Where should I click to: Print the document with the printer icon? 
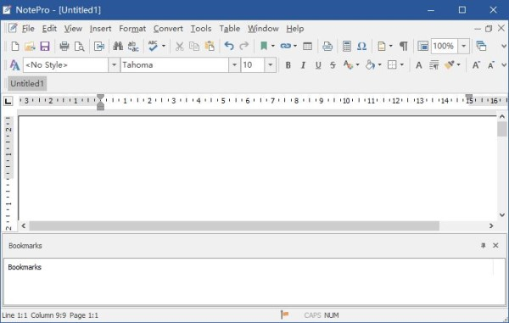tap(64, 46)
